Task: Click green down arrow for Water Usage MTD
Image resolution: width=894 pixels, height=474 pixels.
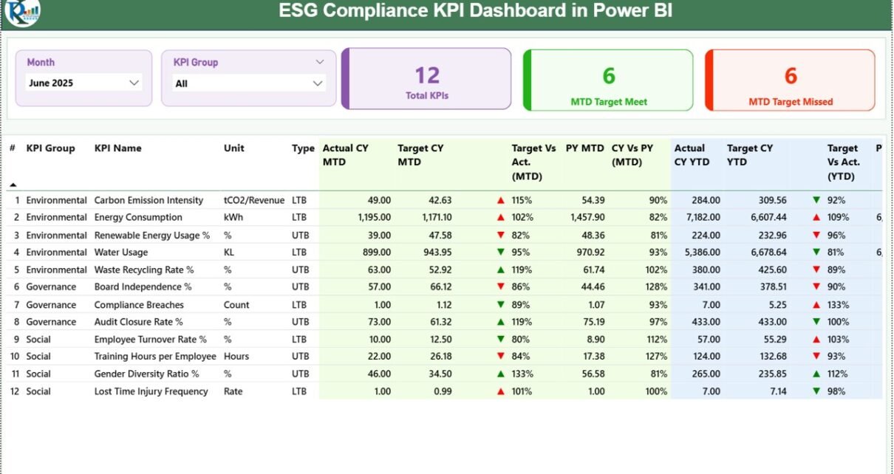Action: click(x=501, y=253)
